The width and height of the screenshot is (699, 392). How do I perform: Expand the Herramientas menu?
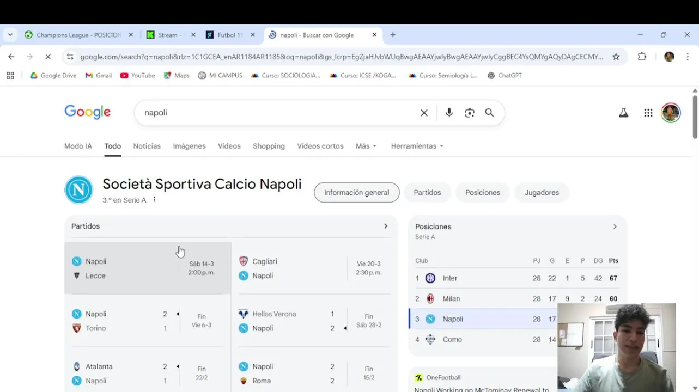417,146
